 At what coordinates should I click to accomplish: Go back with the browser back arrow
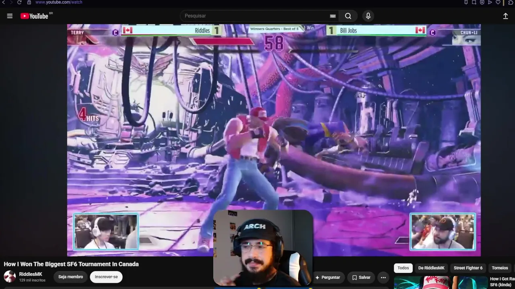4,2
